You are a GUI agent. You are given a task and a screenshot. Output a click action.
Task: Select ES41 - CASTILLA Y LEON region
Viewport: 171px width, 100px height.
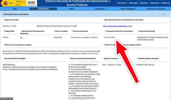[112, 65]
